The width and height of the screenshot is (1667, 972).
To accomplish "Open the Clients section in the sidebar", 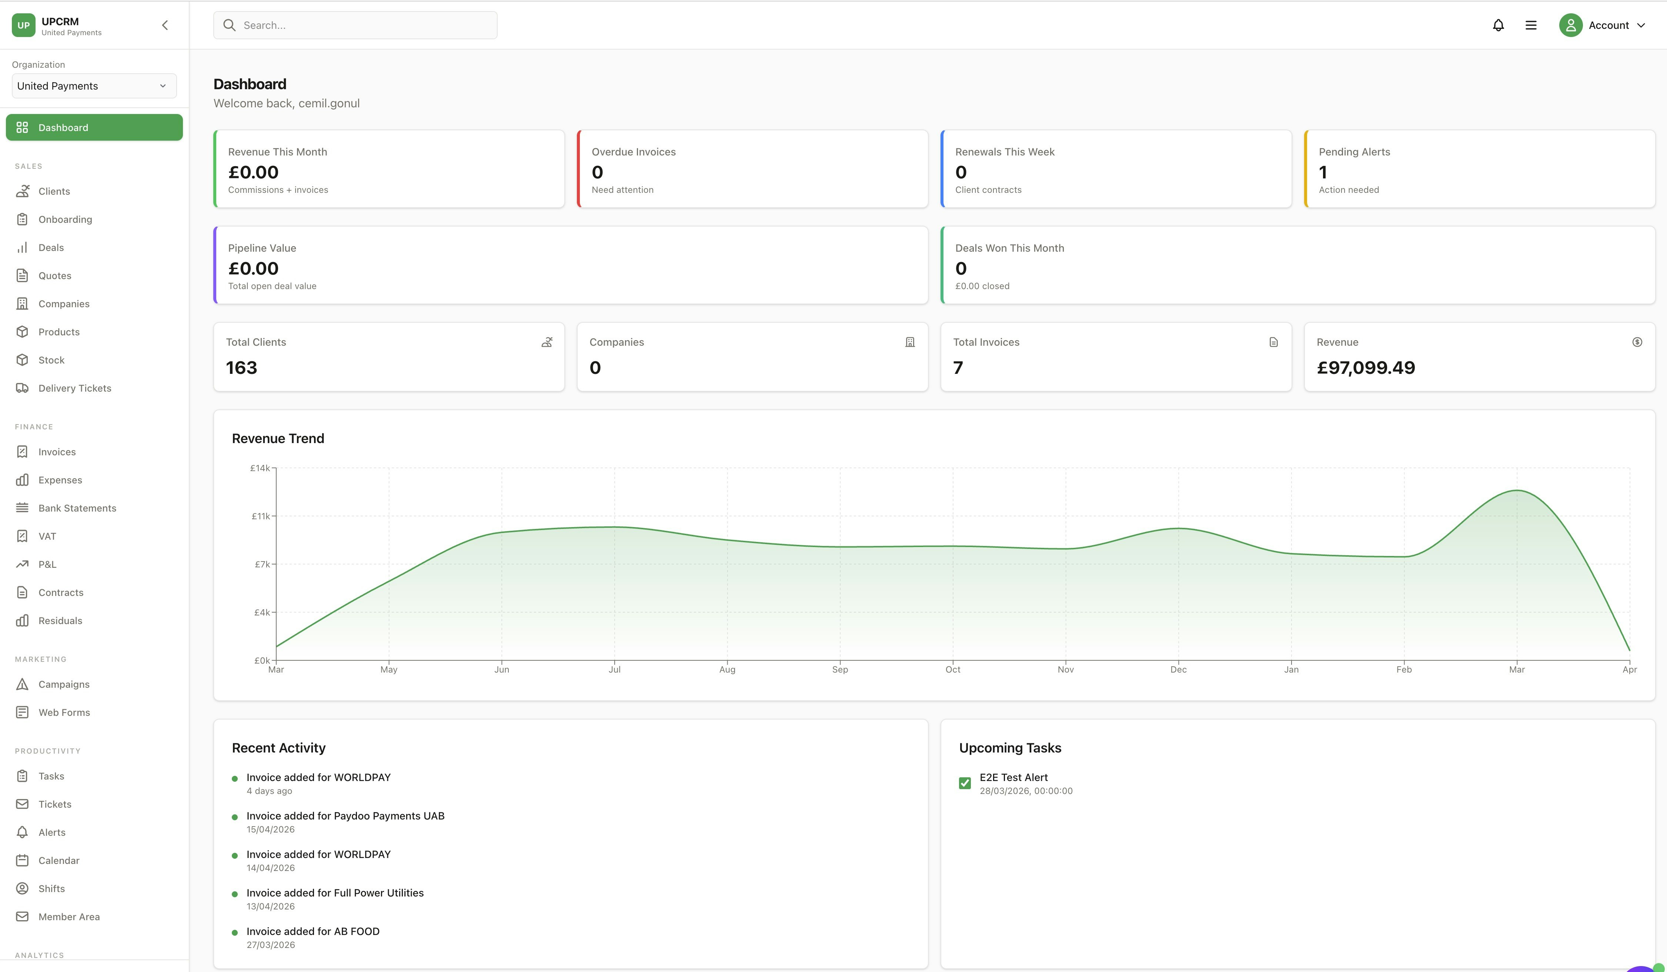I will click(54, 191).
